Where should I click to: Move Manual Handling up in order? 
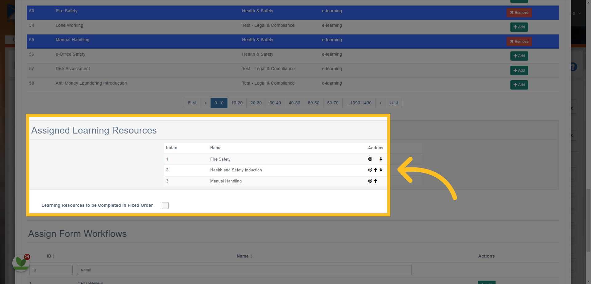376,181
